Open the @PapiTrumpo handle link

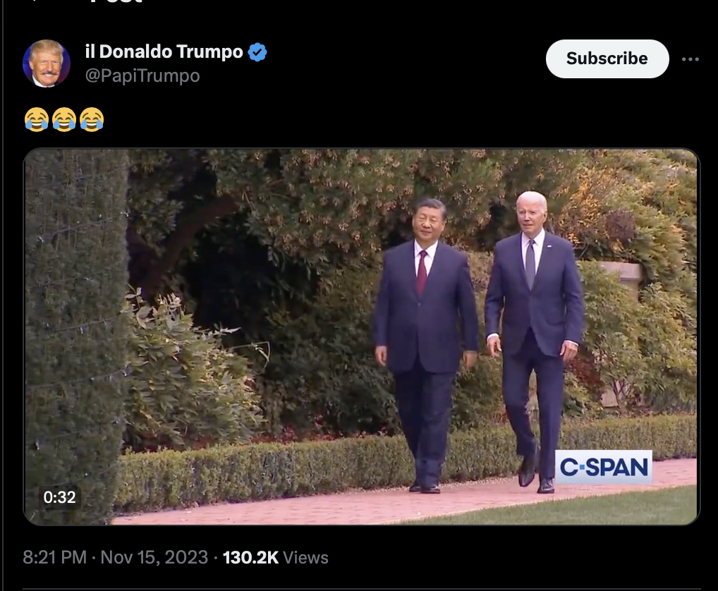click(x=142, y=75)
